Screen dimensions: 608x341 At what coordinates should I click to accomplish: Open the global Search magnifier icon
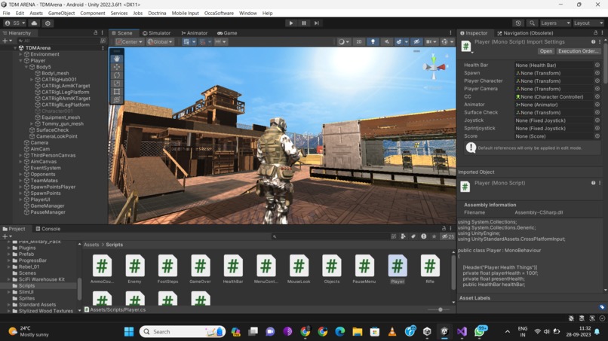[x=532, y=23]
